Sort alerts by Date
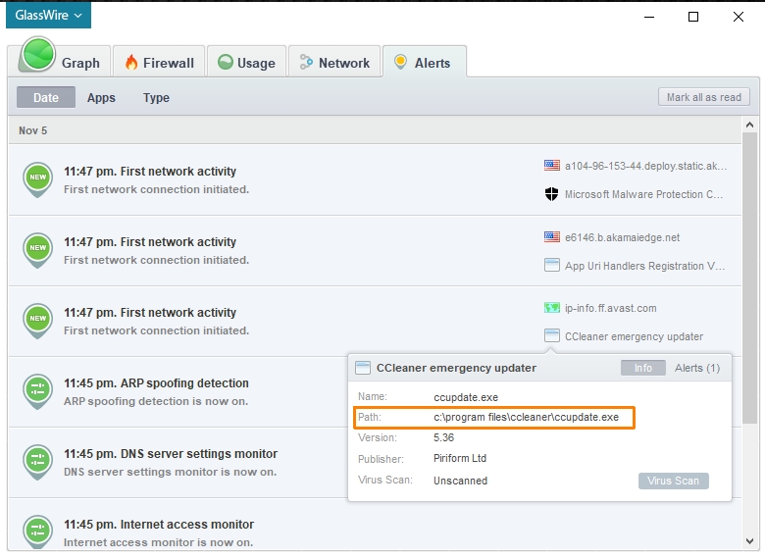Image resolution: width=765 pixels, height=558 pixels. (x=46, y=98)
